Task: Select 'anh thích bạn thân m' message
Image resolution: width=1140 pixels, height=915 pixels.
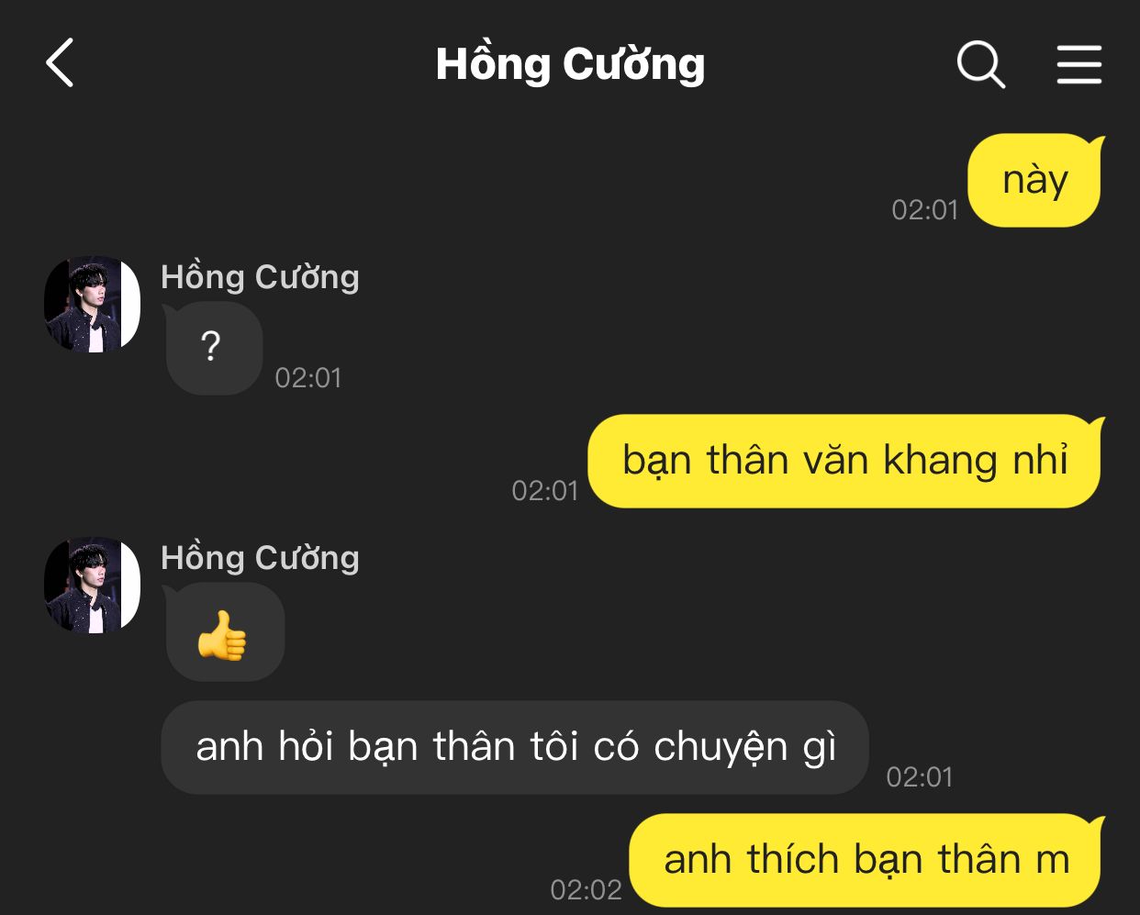Action: [866, 860]
